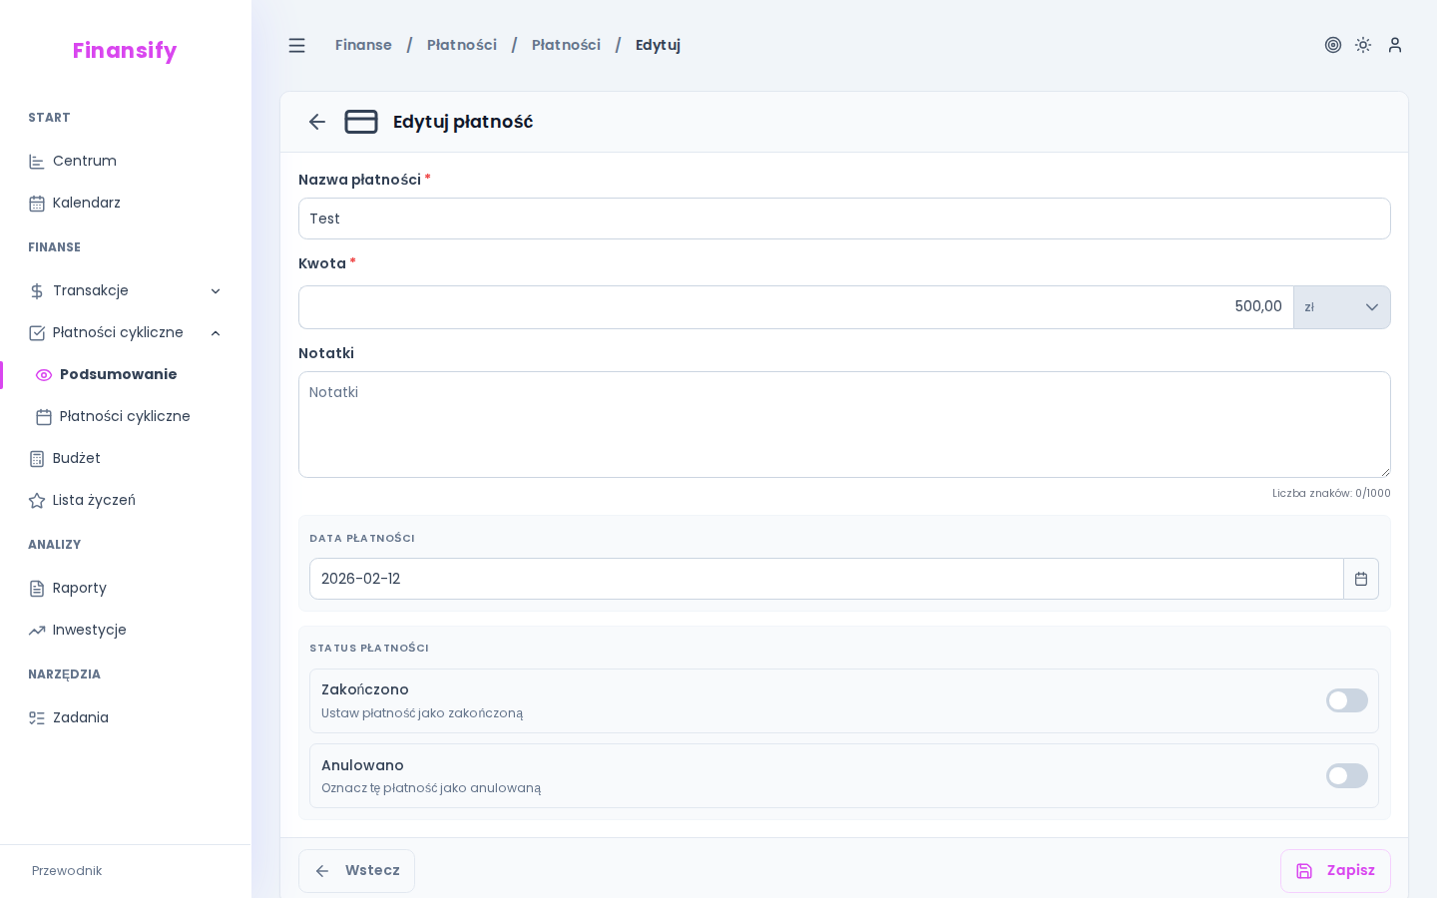The width and height of the screenshot is (1437, 898).
Task: Enable the Anulowano toggle
Action: 1346,775
